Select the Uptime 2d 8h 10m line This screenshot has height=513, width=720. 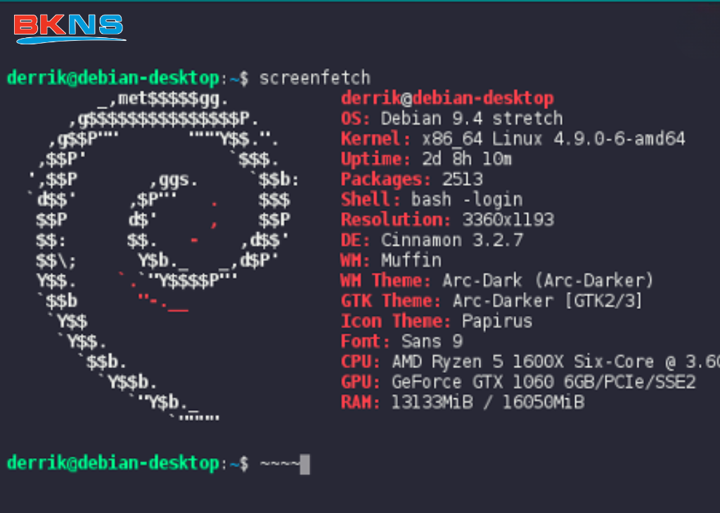click(x=426, y=159)
